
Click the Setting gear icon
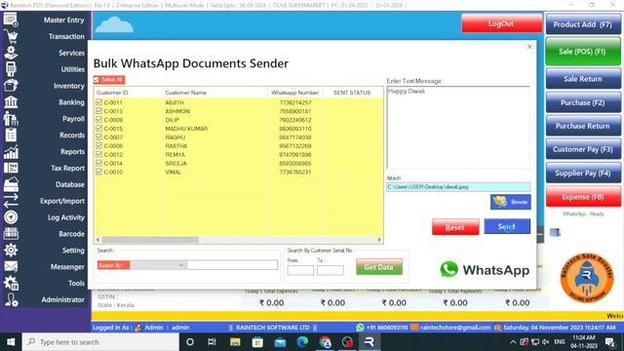tap(11, 250)
